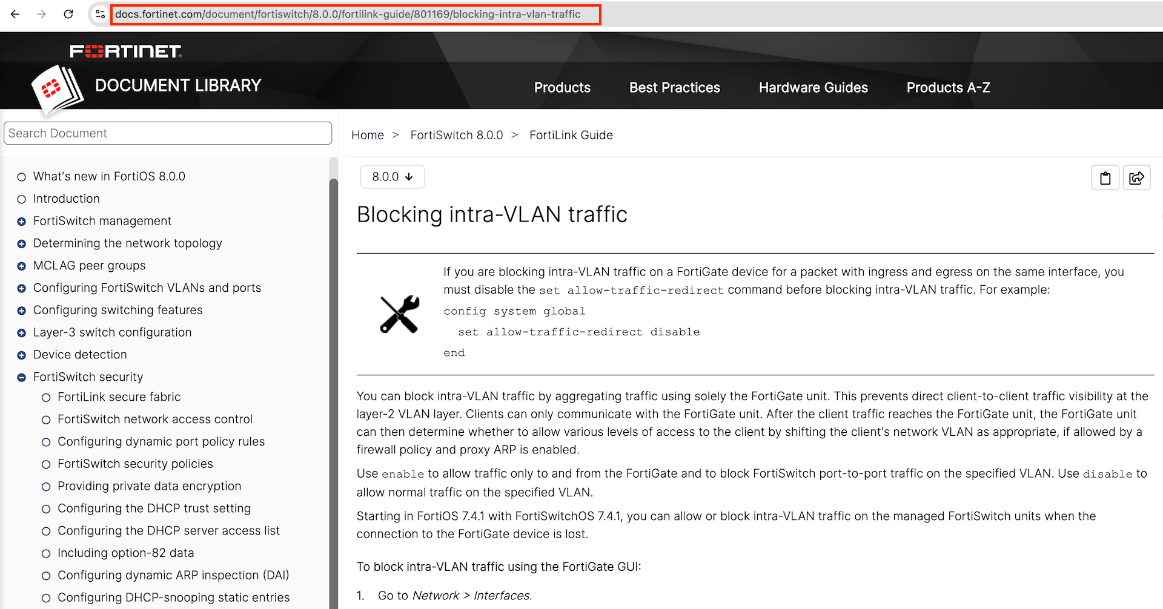Open FortiSwitch network access control page

155,420
